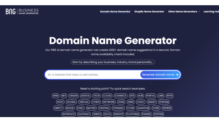Choose the TECH example tag
Image resolution: width=219 pixels, height=122 pixels.
[x=96, y=96]
